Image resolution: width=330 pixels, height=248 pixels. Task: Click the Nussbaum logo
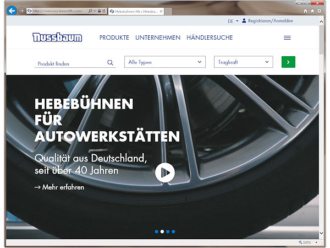click(57, 37)
